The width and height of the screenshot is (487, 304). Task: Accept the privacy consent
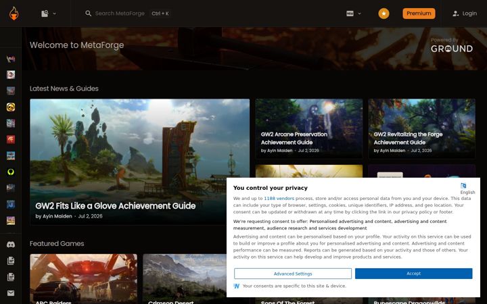click(413, 274)
